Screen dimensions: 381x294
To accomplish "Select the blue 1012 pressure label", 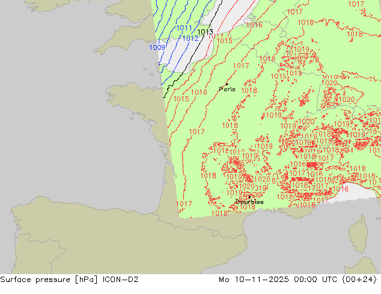I will (x=190, y=38).
